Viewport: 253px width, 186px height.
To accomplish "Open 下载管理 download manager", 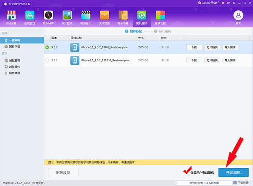I will coord(241,183).
